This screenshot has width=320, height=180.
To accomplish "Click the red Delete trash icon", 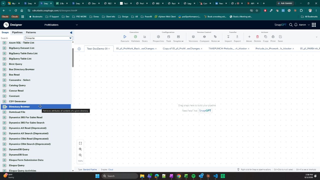I will [x=257, y=37].
